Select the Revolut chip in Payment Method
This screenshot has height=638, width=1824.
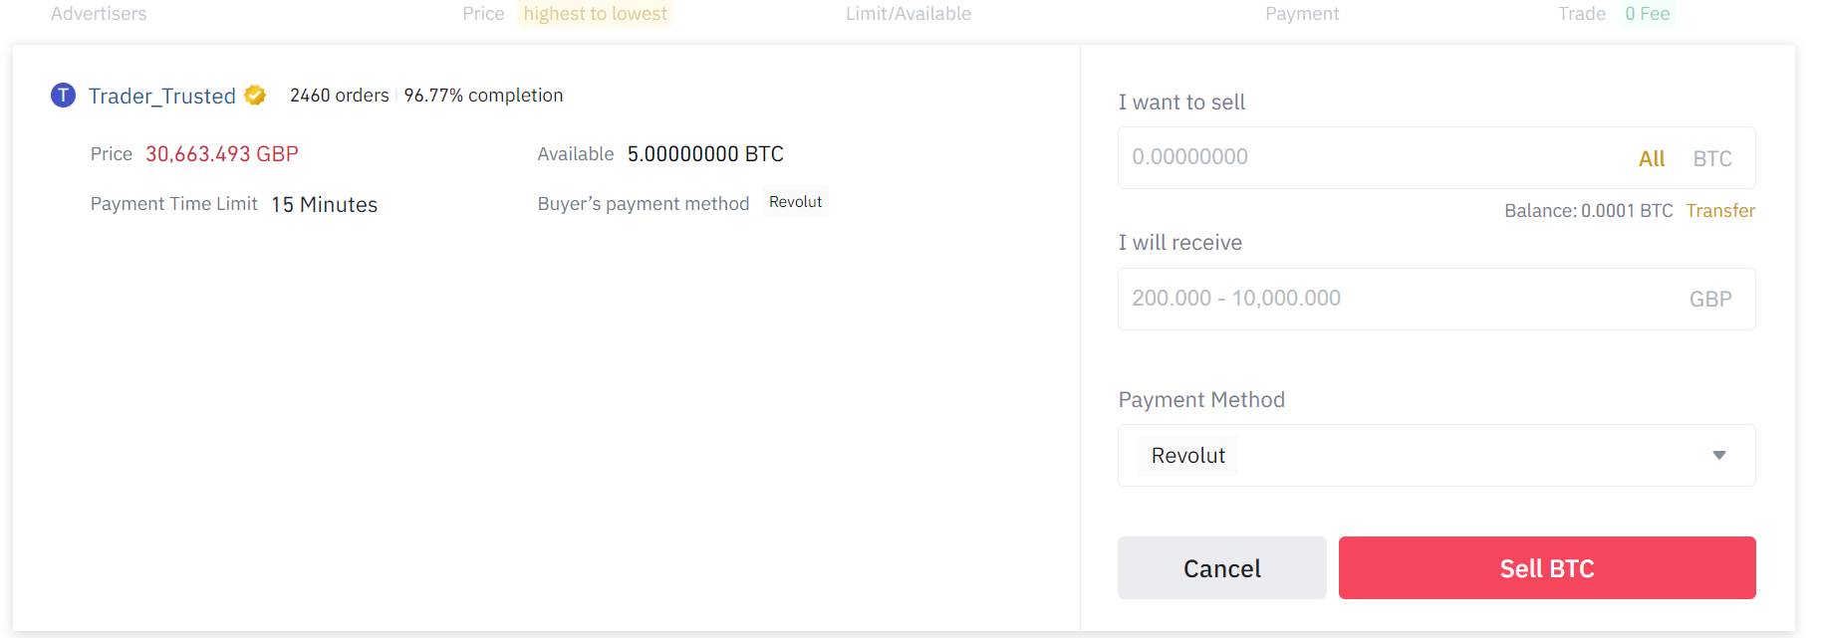click(x=1187, y=456)
